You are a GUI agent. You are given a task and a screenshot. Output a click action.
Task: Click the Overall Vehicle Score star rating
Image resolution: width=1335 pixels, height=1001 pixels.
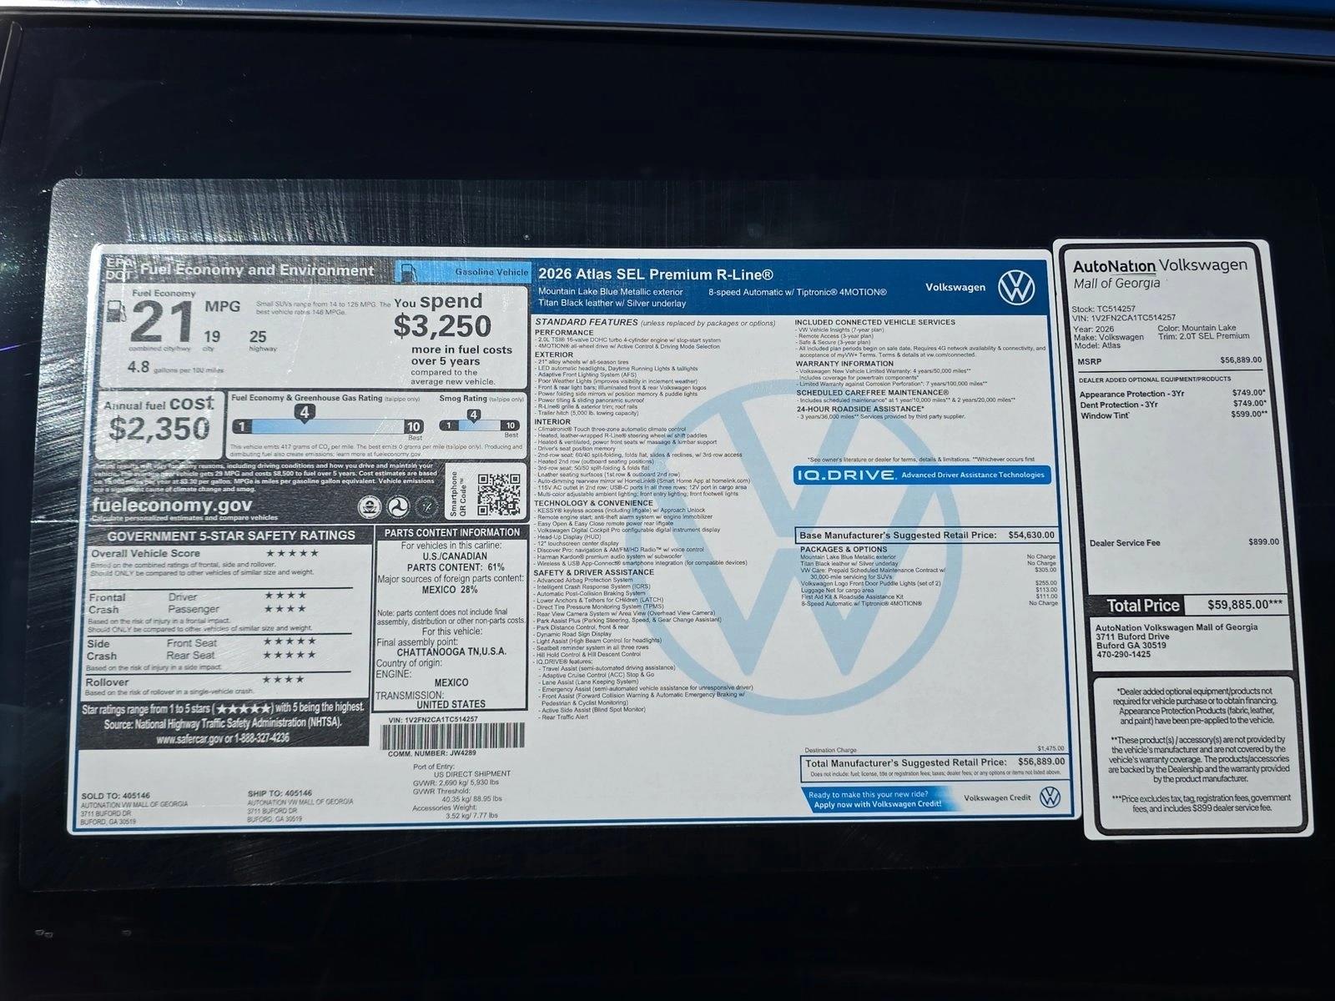291,553
